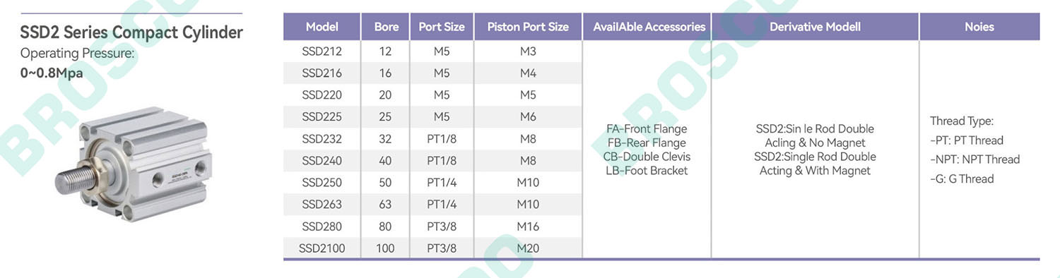This screenshot has width=1060, height=278.
Task: Click the Piston Port Size header
Action: tap(528, 27)
